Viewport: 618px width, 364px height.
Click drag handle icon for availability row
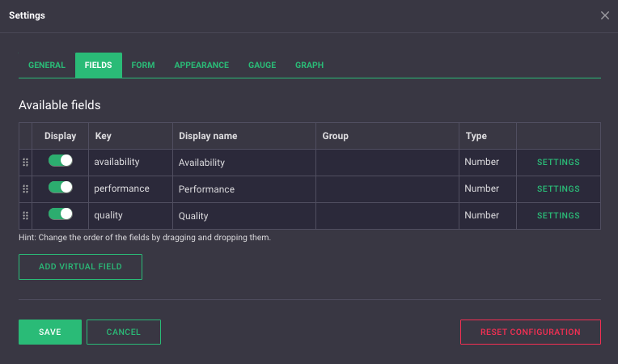point(25,162)
